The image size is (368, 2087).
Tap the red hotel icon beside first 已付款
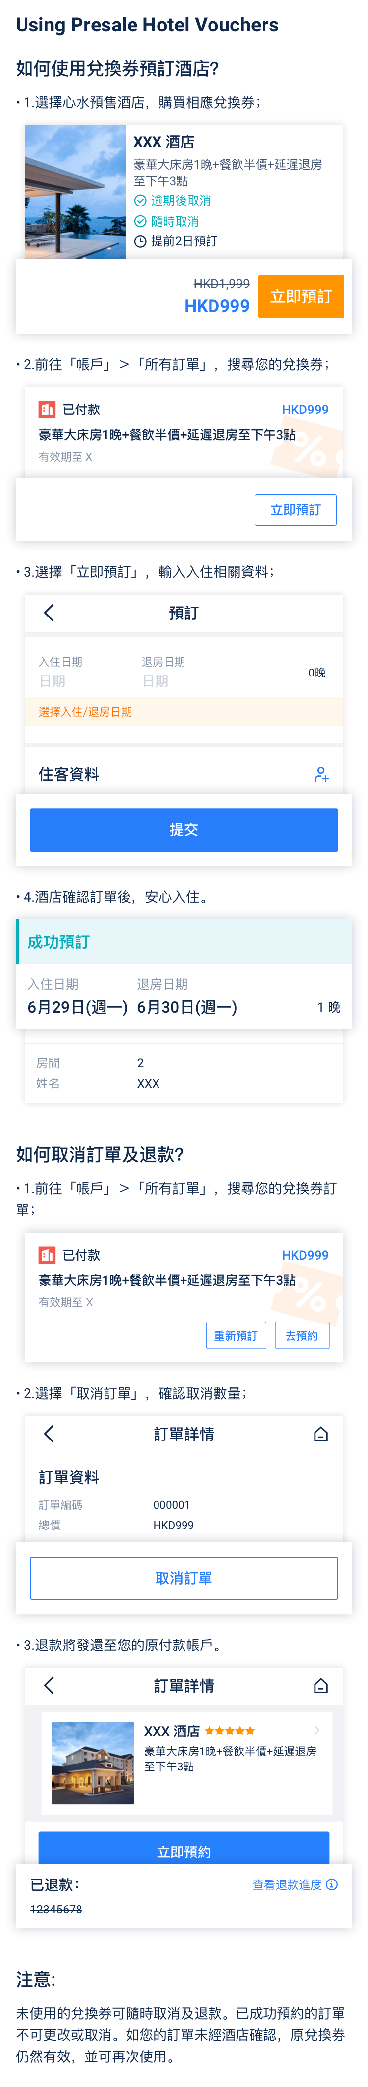(x=47, y=410)
